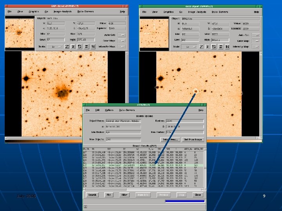Image resolution: width=282 pixels, height=211 pixels.
Task: Toggle rotate image icon in red-titled window
Action: (80, 46)
